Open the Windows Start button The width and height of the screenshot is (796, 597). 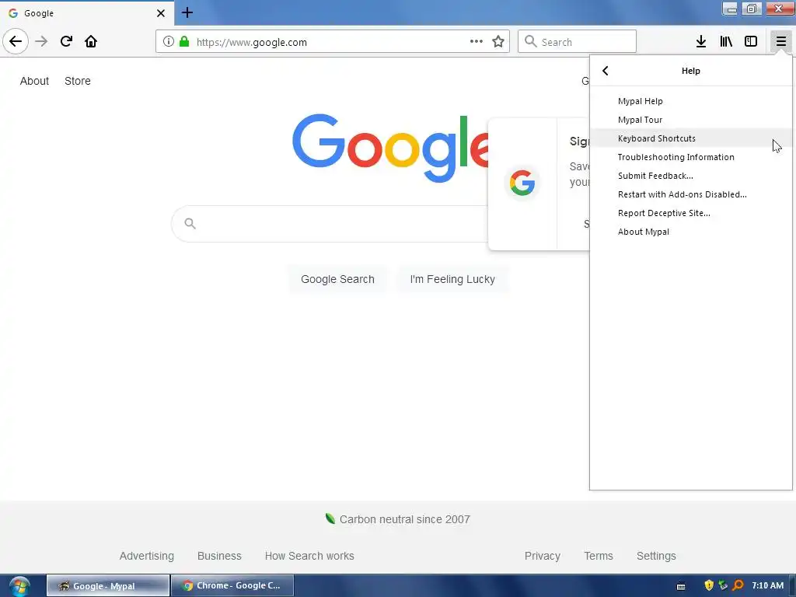[x=19, y=586]
